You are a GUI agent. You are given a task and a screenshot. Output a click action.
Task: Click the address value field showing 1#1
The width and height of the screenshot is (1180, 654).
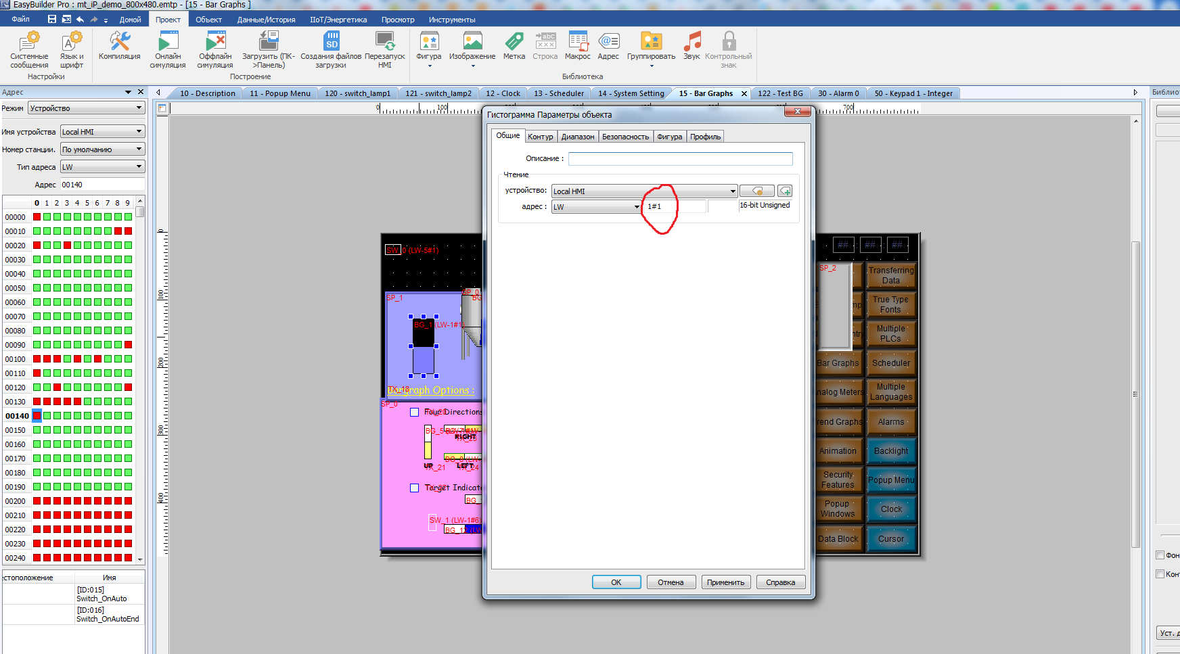coord(675,207)
